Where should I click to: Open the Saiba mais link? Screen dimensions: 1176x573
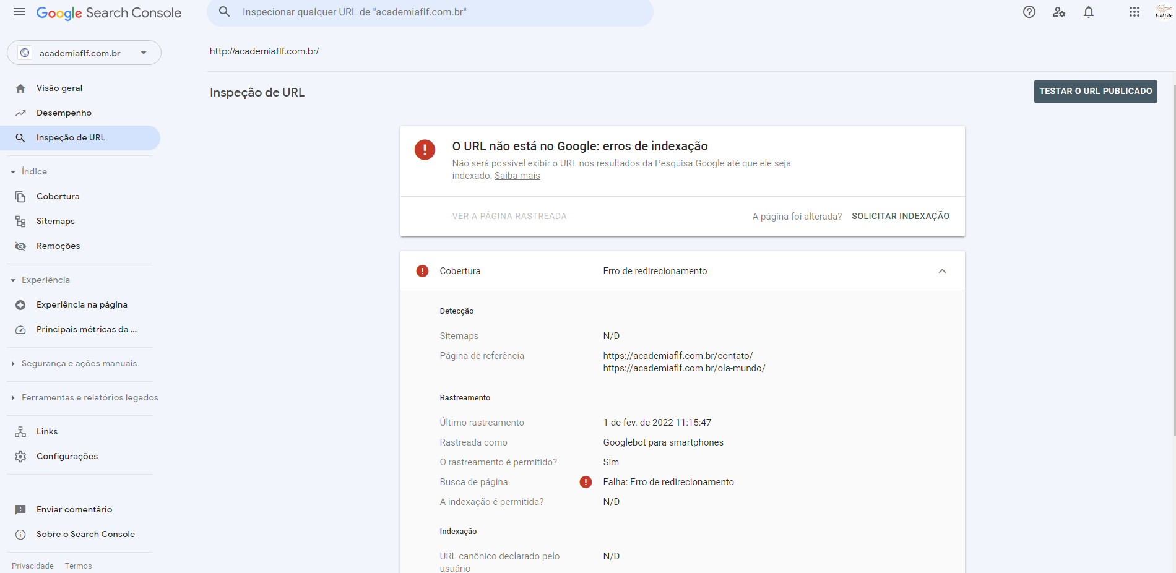point(517,176)
